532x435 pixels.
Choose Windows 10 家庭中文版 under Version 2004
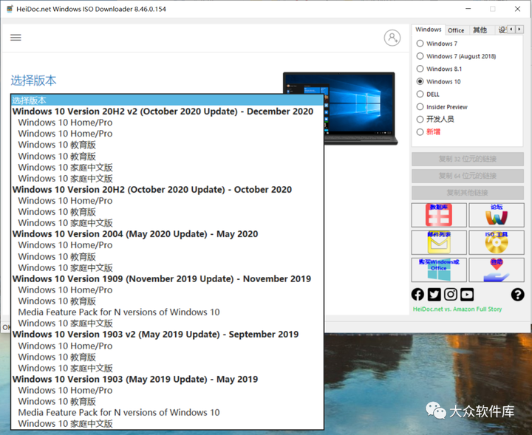167,267
